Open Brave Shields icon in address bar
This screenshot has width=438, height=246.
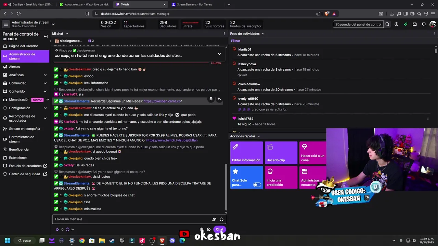pyautogui.click(x=326, y=14)
